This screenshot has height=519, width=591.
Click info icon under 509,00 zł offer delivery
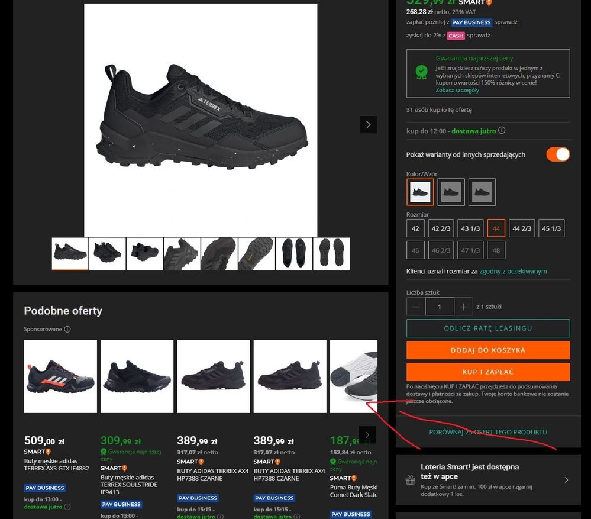(67, 507)
